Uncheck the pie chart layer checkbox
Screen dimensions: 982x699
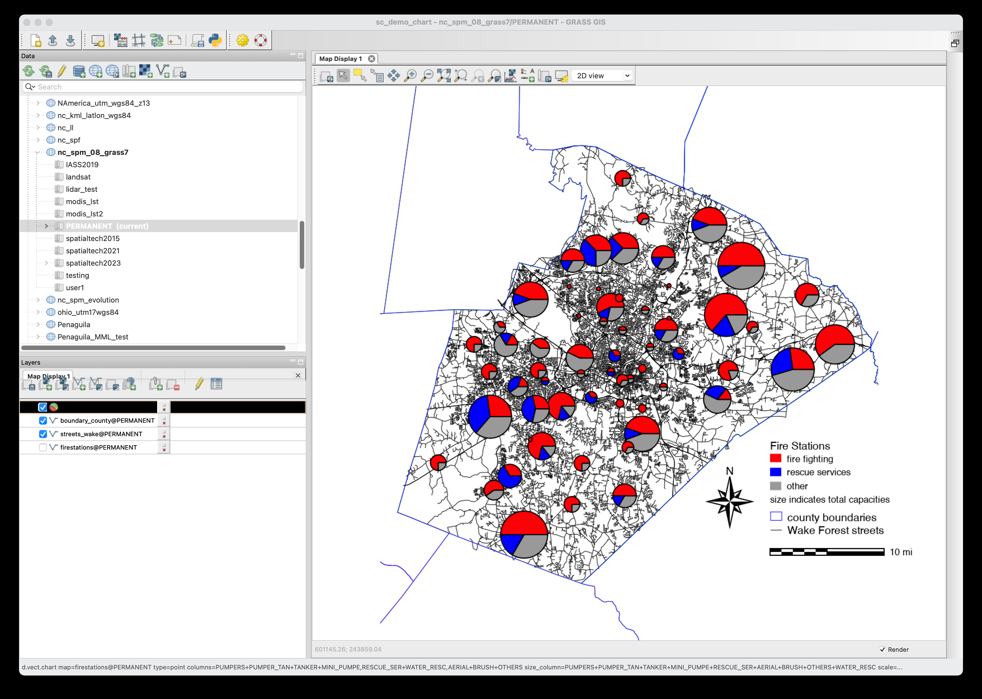point(43,407)
